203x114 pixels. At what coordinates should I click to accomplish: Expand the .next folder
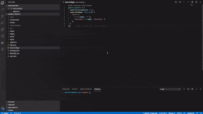pos(33,17)
